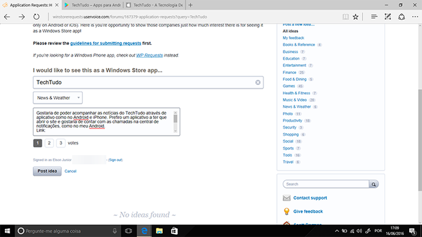Image resolution: width=422 pixels, height=237 pixels.
Task: Open Give feedback link
Action: 308,211
